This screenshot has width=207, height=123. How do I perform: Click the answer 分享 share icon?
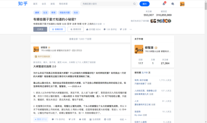(x=69, y=119)
